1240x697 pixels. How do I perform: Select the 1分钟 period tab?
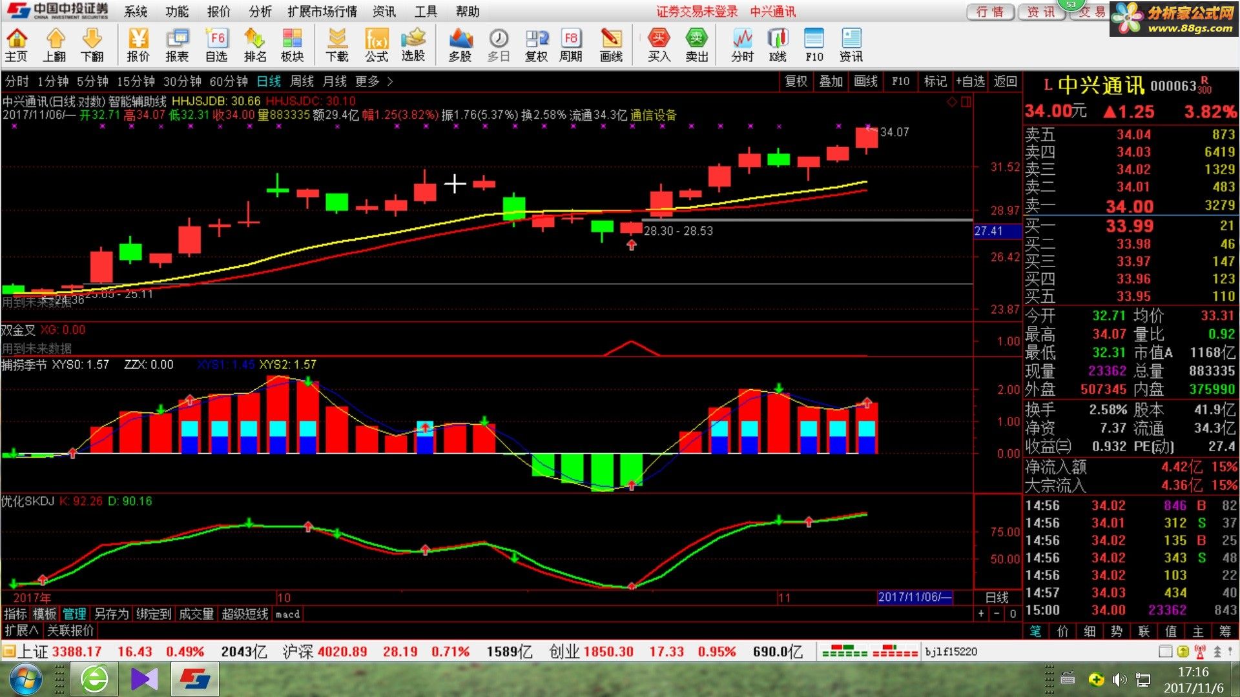pos(53,81)
